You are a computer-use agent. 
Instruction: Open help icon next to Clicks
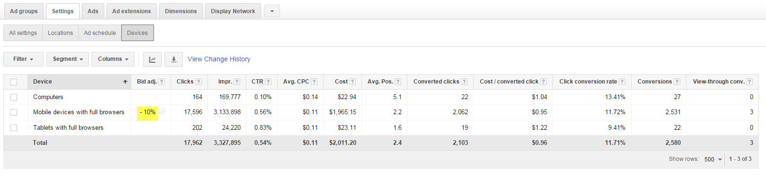click(x=198, y=82)
